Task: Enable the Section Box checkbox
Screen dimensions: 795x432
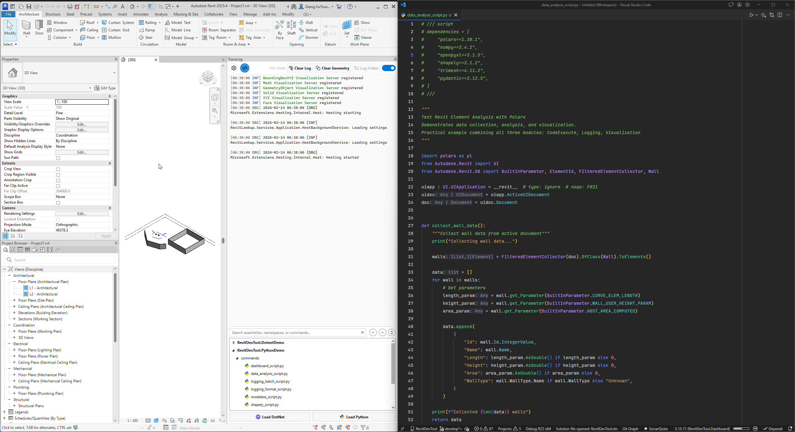Action: [x=58, y=203]
